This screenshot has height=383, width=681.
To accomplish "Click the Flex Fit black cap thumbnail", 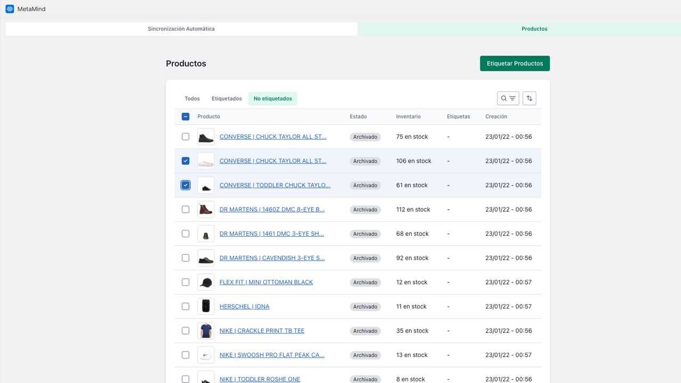I will click(x=206, y=282).
